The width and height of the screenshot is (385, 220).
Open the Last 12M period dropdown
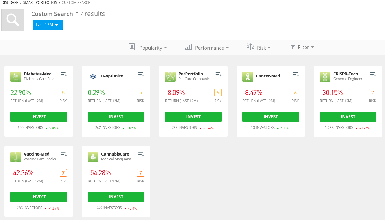coord(48,25)
